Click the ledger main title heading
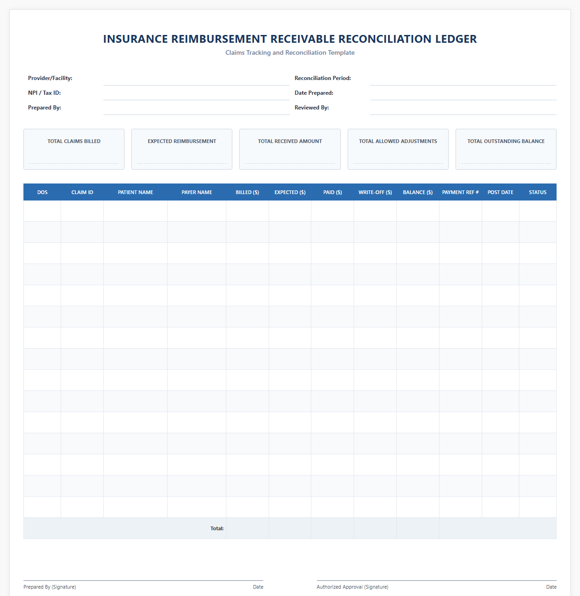 (x=290, y=39)
